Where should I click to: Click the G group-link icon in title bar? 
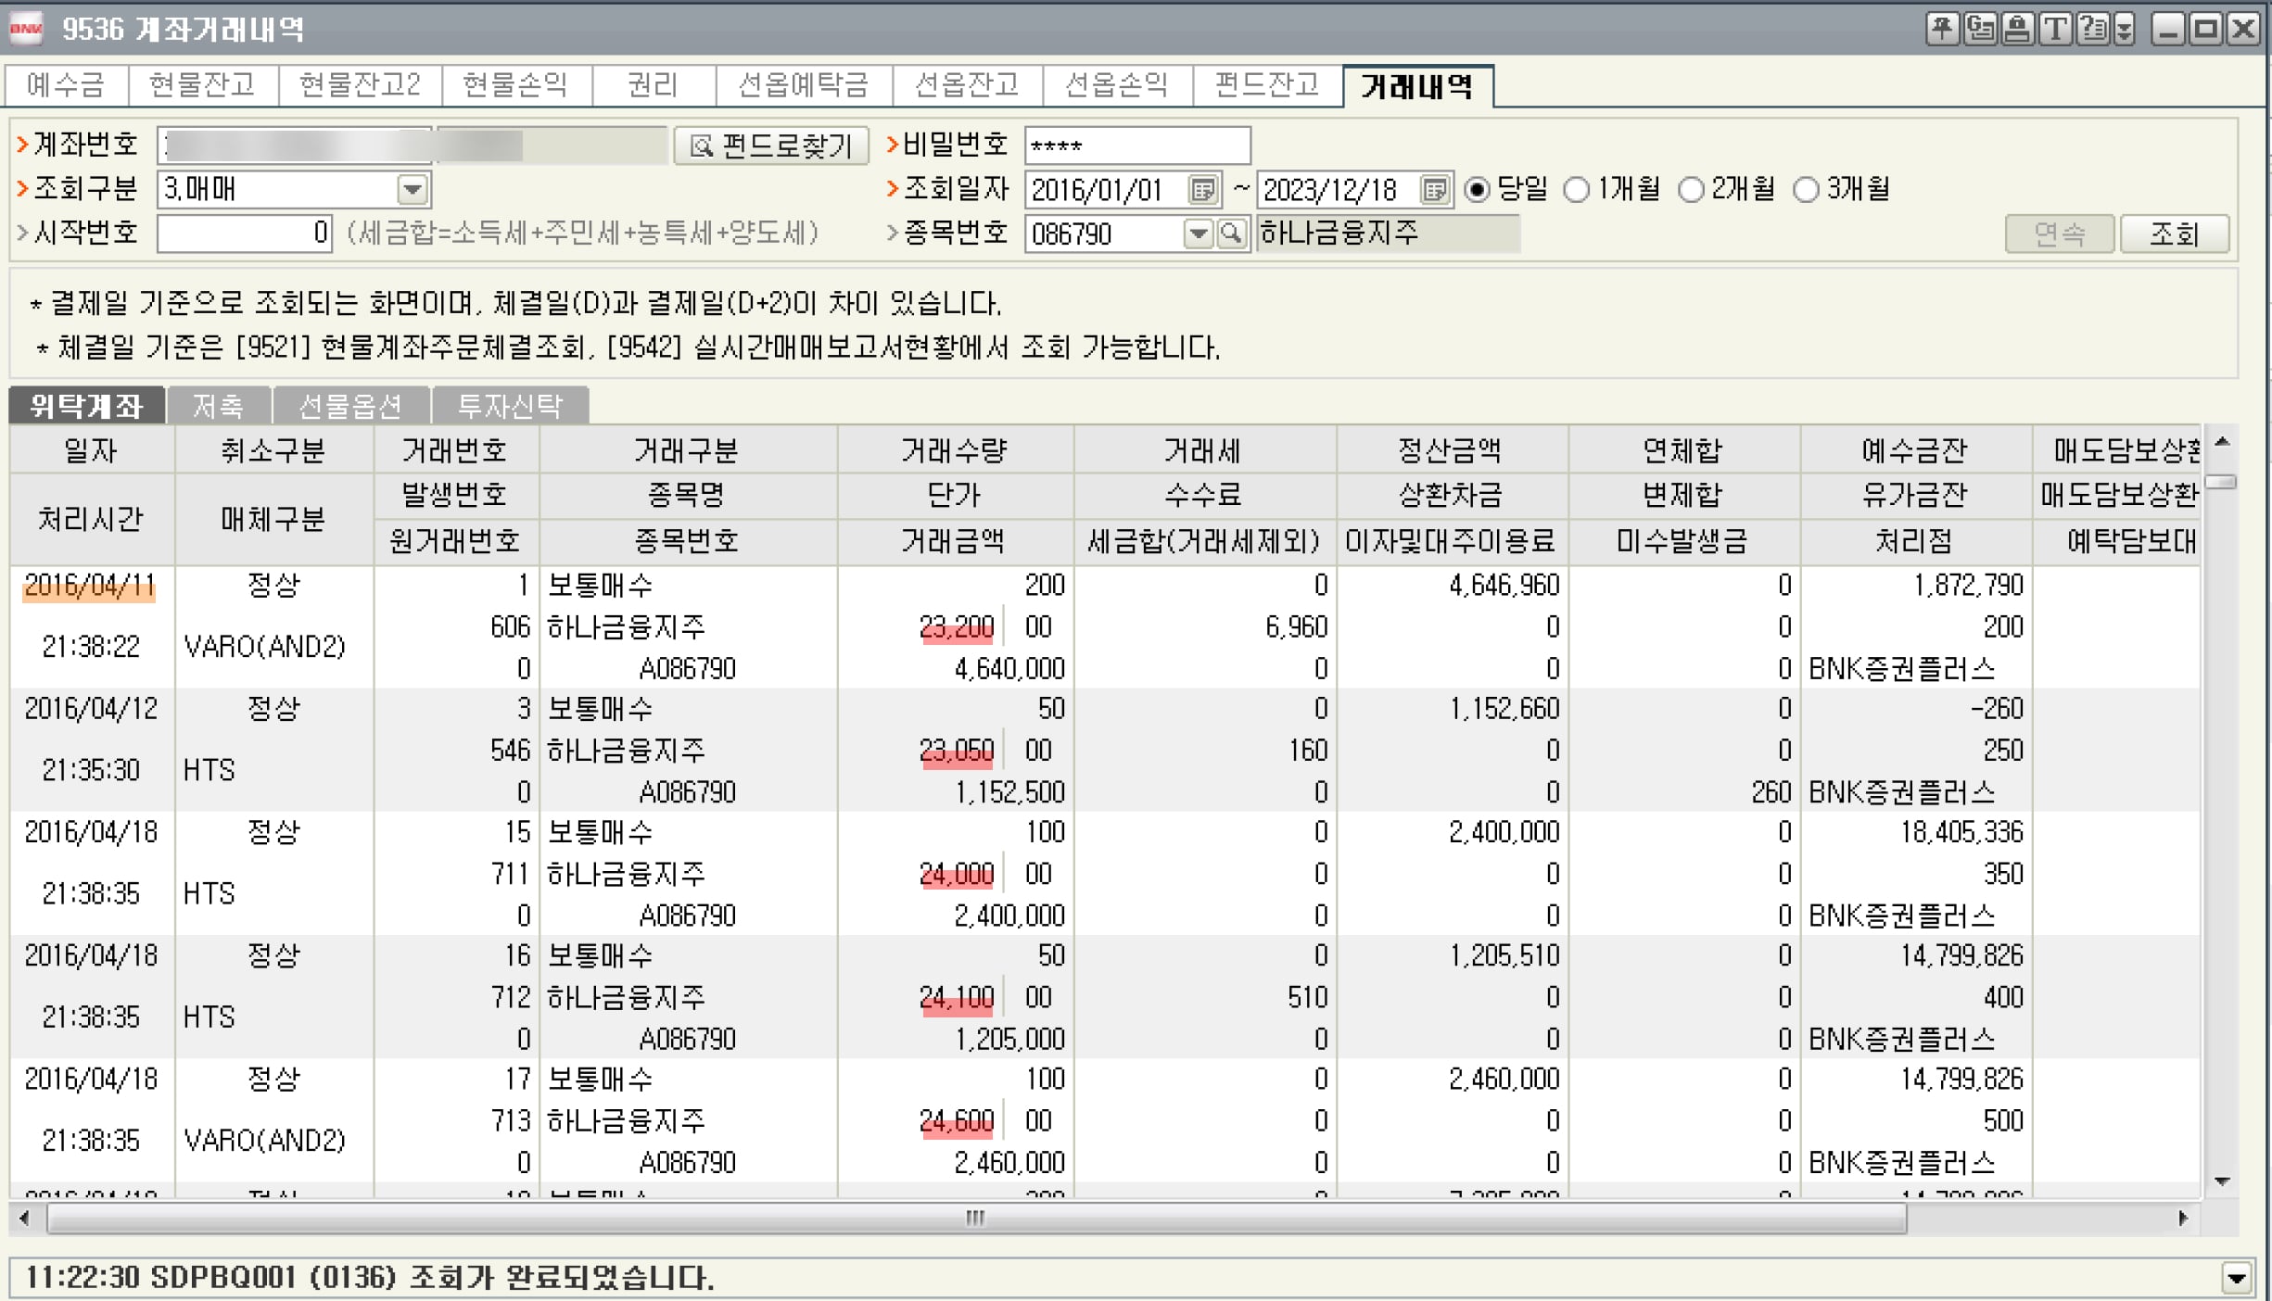click(x=1980, y=29)
